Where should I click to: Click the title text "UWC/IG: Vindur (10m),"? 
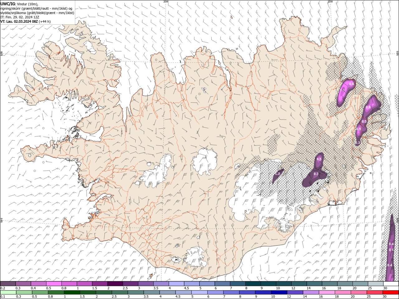(19, 4)
